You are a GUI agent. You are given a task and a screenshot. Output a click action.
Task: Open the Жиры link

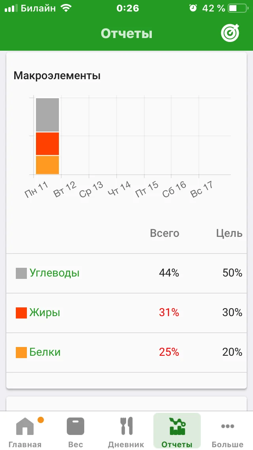[x=45, y=313]
